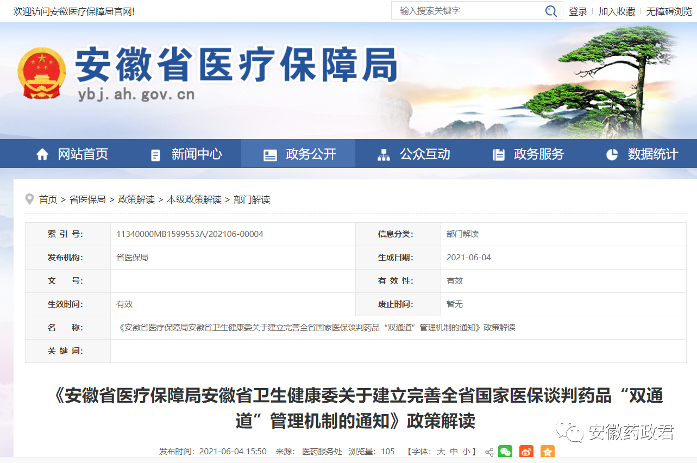Focus the keyword search input field
This screenshot has width=697, height=463.
pyautogui.click(x=467, y=11)
